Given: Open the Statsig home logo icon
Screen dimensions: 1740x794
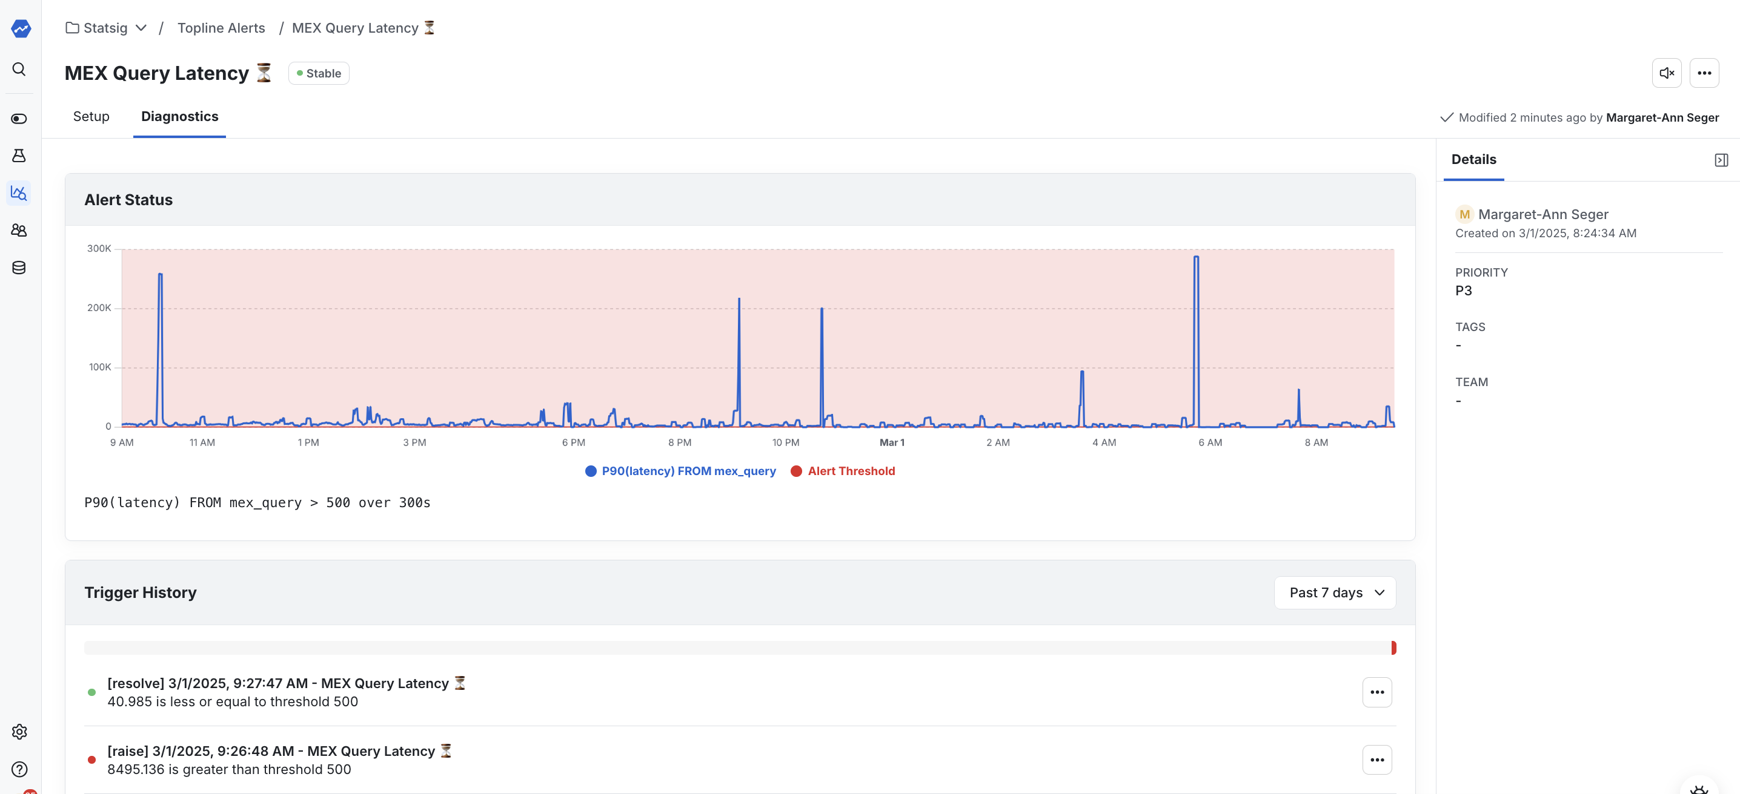Looking at the screenshot, I should click(20, 28).
